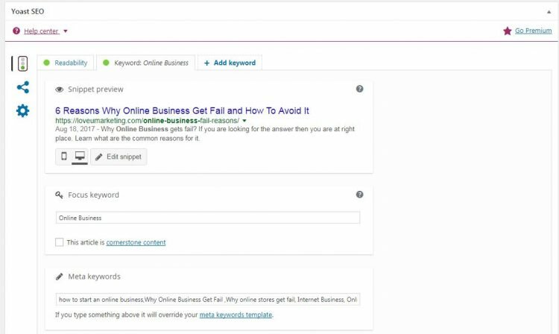Switch to desktop snippet preview

(80, 156)
